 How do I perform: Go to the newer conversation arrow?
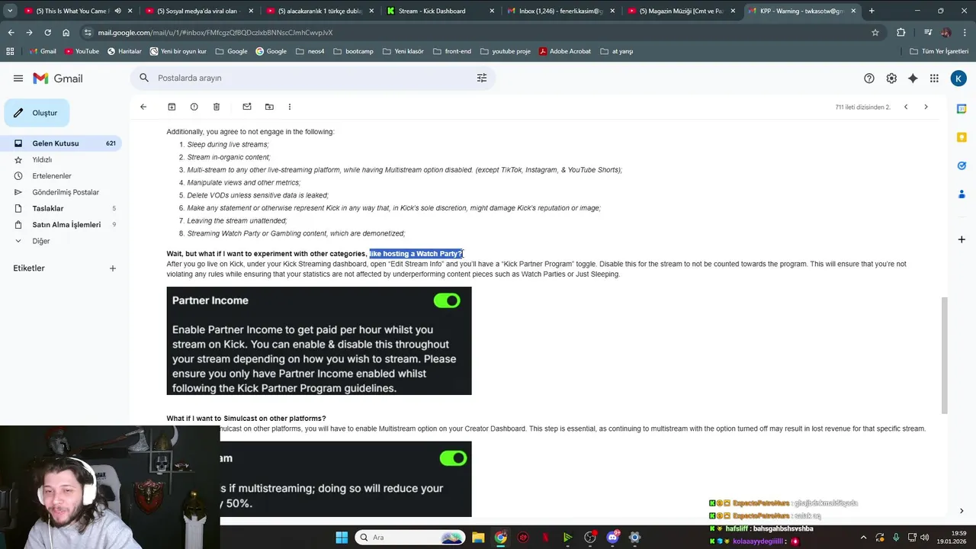click(x=906, y=107)
